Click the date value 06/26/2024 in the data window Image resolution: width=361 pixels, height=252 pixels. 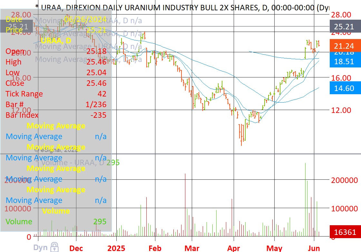(85, 19)
